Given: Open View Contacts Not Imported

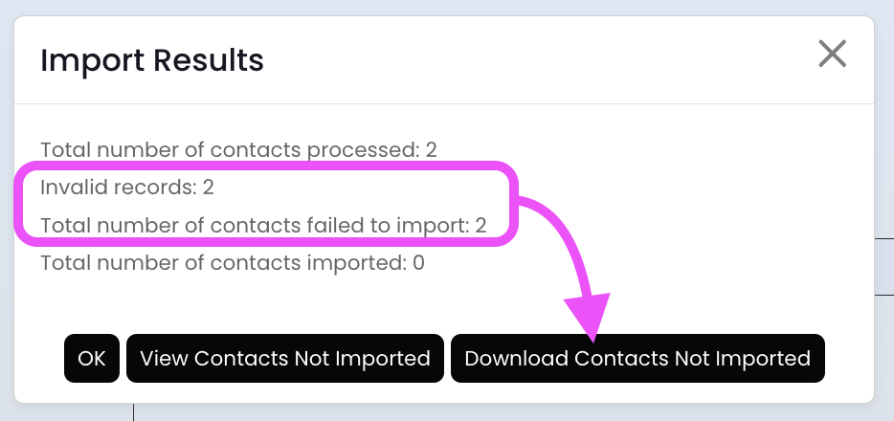Looking at the screenshot, I should point(284,359).
